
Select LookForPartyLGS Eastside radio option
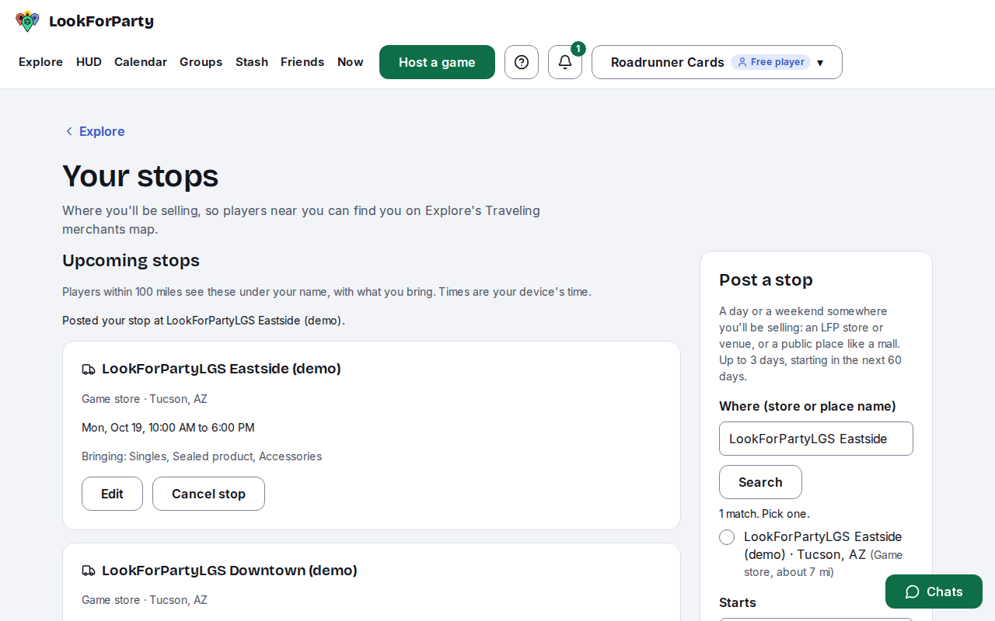727,537
